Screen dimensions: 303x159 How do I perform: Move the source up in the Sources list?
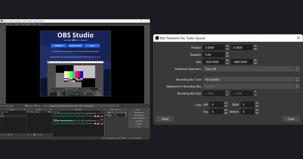coord(38,135)
